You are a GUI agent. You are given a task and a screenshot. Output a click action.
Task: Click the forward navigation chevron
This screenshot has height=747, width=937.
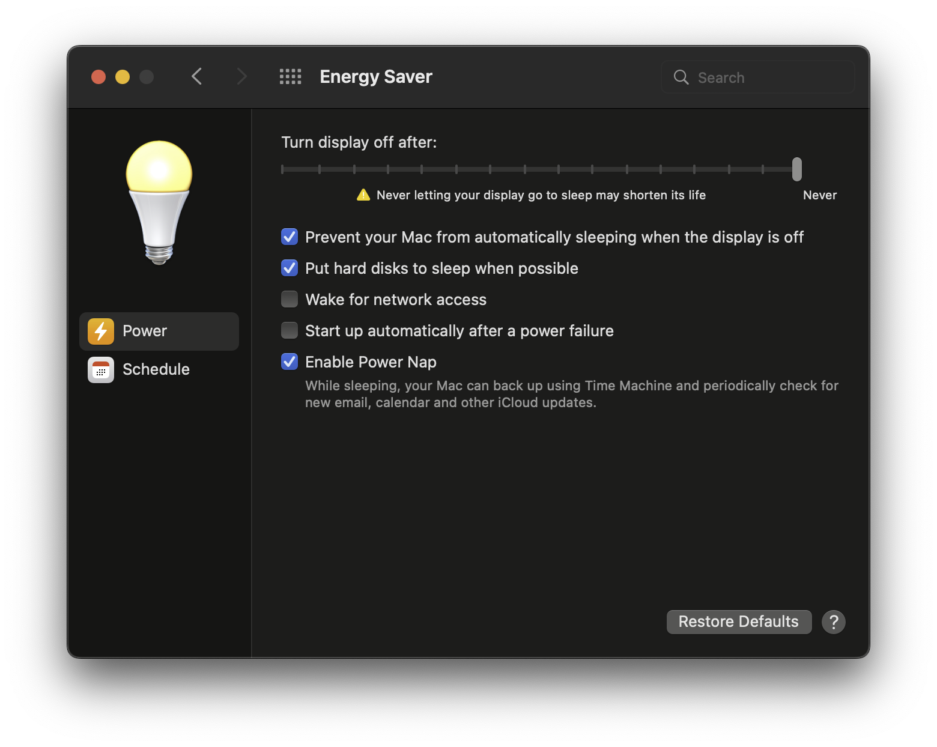(241, 77)
